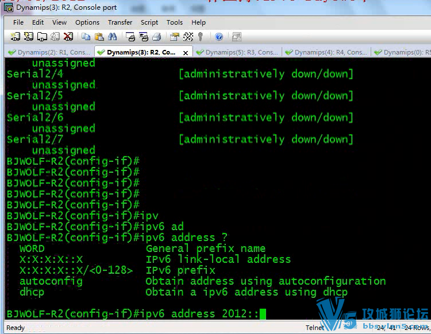The width and height of the screenshot is (431, 334).
Task: Switch to the Dynamips(5): R3 console tab
Action: pyautogui.click(x=237, y=52)
